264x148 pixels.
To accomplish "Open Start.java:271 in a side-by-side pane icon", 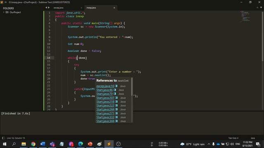I will [116, 113].
